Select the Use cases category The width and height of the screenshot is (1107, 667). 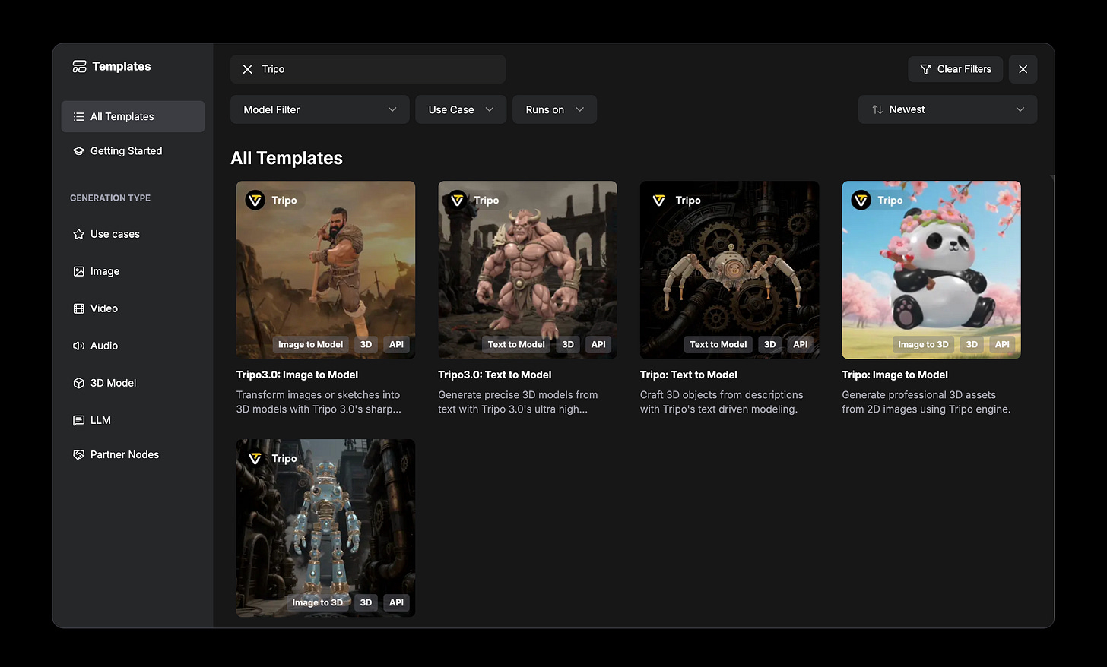tap(133, 234)
